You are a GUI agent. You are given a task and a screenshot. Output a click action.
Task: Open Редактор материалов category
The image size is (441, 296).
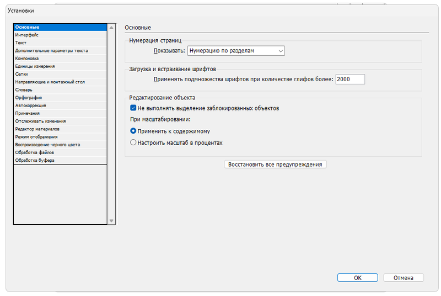[60, 129]
